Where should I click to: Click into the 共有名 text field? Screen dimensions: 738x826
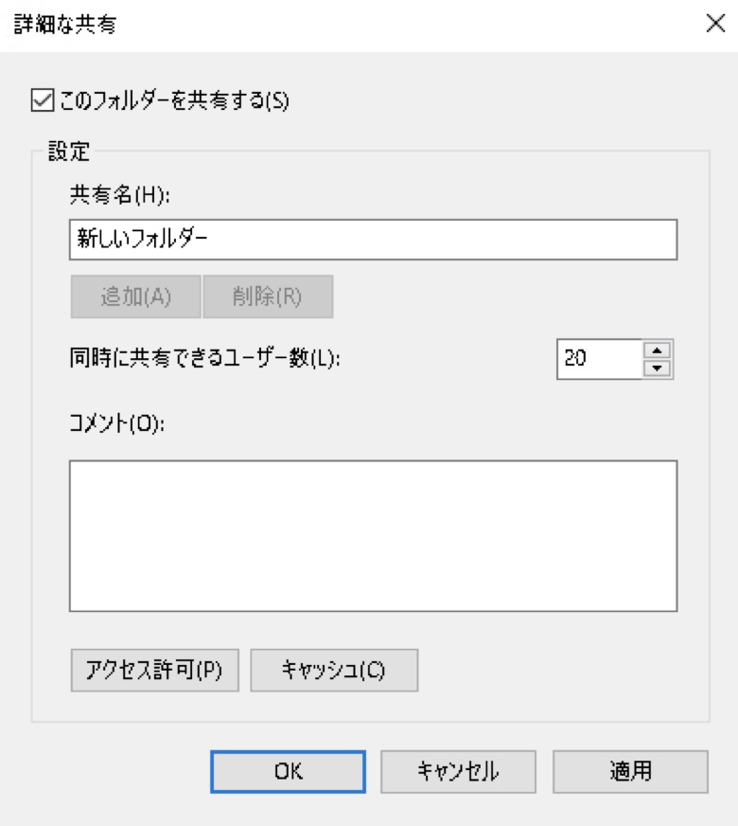tap(373, 240)
